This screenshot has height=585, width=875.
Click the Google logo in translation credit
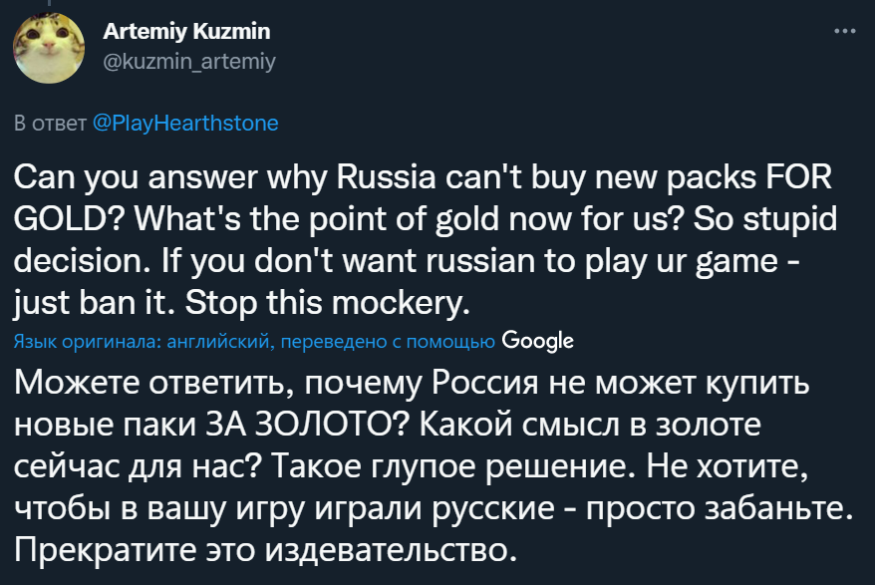pyautogui.click(x=538, y=341)
